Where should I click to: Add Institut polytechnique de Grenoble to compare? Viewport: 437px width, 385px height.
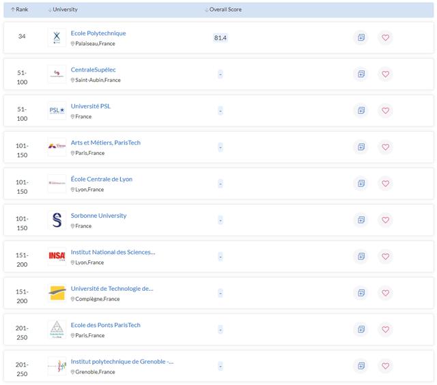[360, 366]
